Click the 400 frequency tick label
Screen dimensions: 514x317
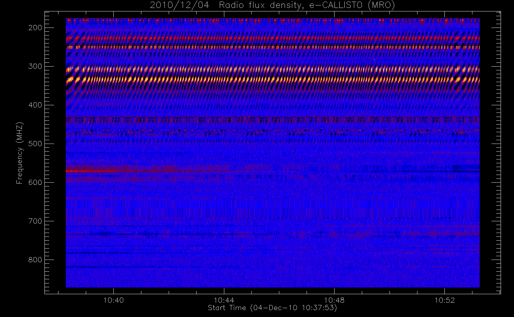(35, 105)
